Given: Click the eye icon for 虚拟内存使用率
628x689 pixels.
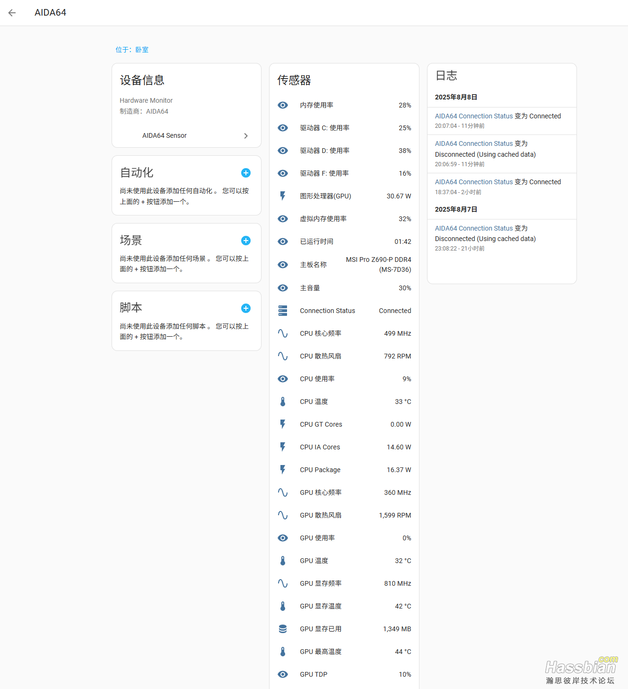Looking at the screenshot, I should [283, 219].
